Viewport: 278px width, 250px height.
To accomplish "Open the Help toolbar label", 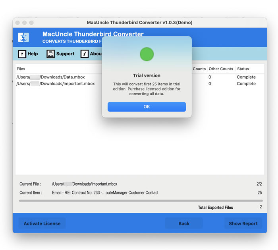I will (33, 54).
